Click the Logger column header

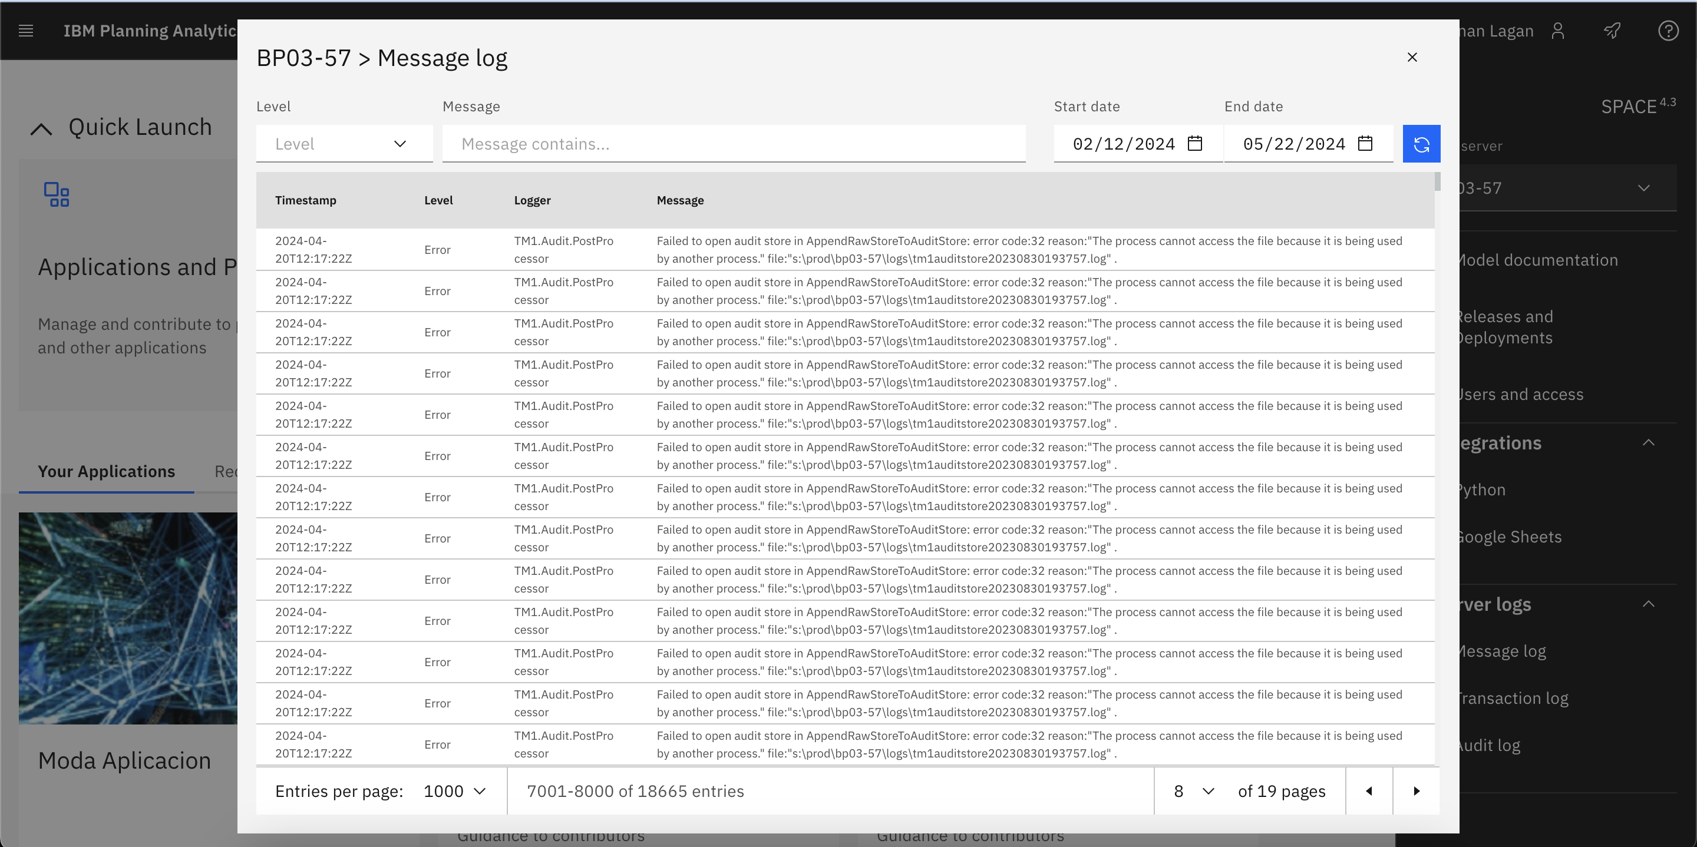[x=532, y=200]
